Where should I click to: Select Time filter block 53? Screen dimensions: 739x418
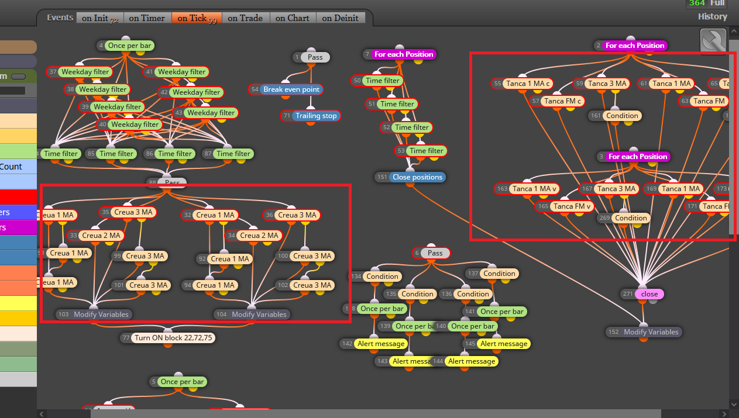pyautogui.click(x=421, y=151)
